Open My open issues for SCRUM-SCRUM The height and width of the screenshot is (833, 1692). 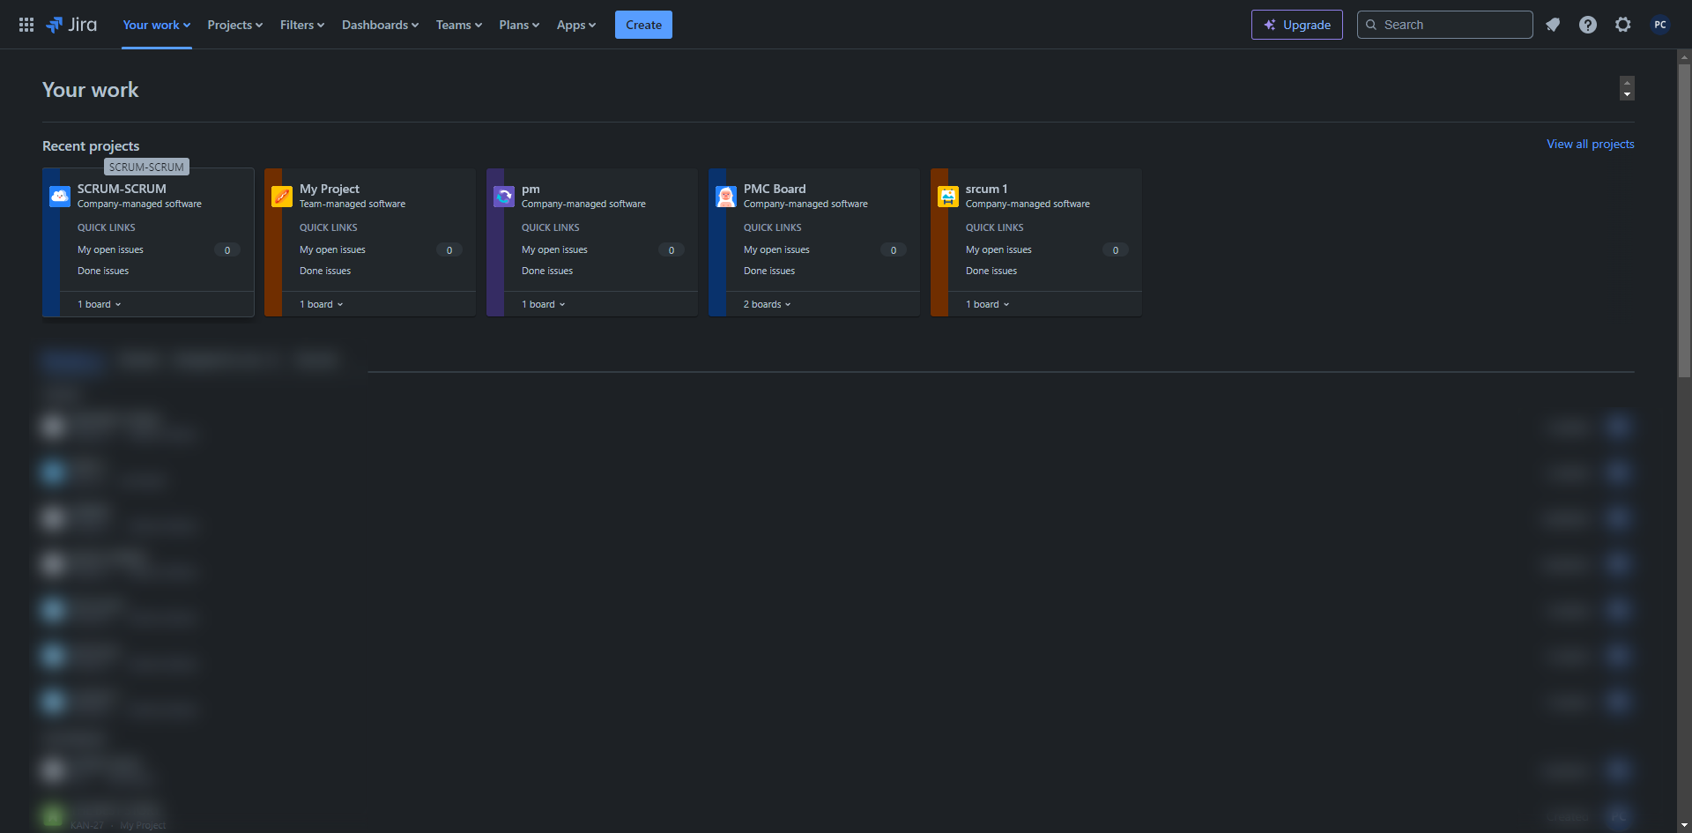[x=110, y=249]
